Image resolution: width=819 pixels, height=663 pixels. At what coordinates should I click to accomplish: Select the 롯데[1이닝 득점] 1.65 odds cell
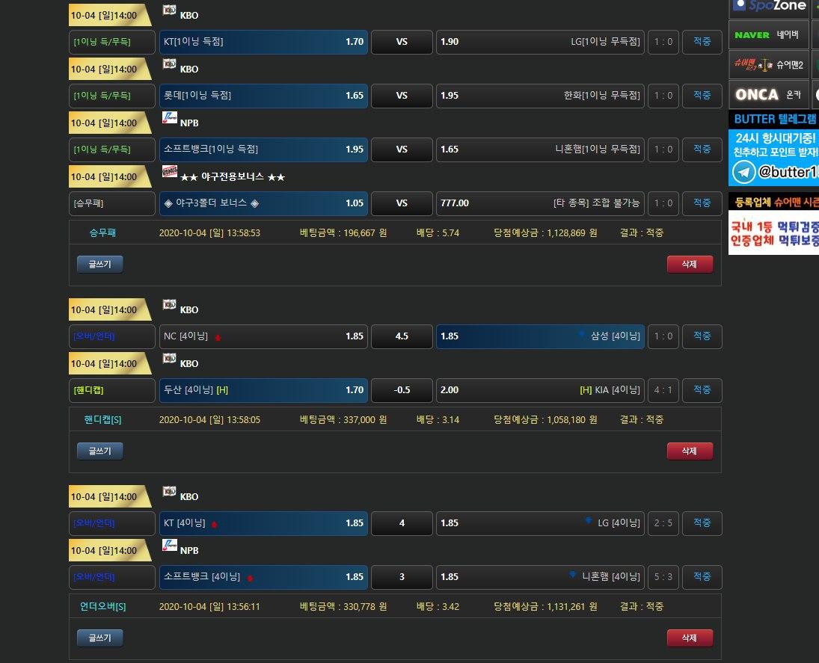click(x=264, y=96)
